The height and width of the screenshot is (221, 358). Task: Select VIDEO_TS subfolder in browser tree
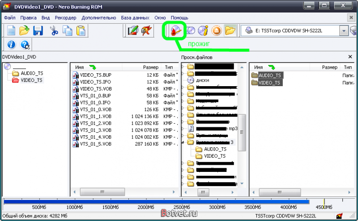215,156
